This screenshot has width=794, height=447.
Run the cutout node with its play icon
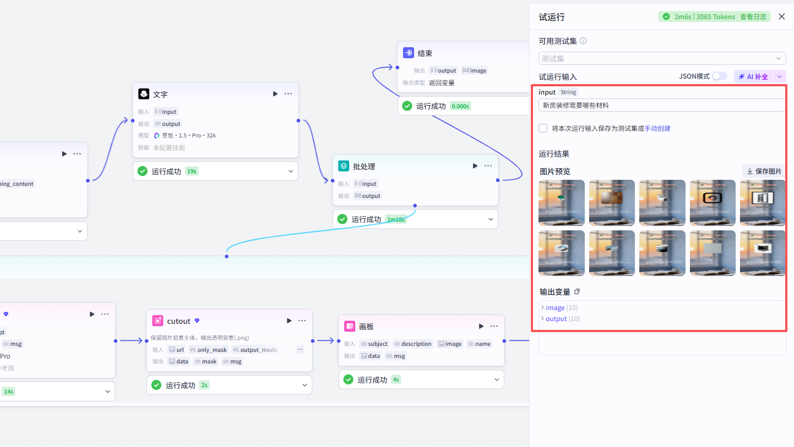(x=289, y=321)
